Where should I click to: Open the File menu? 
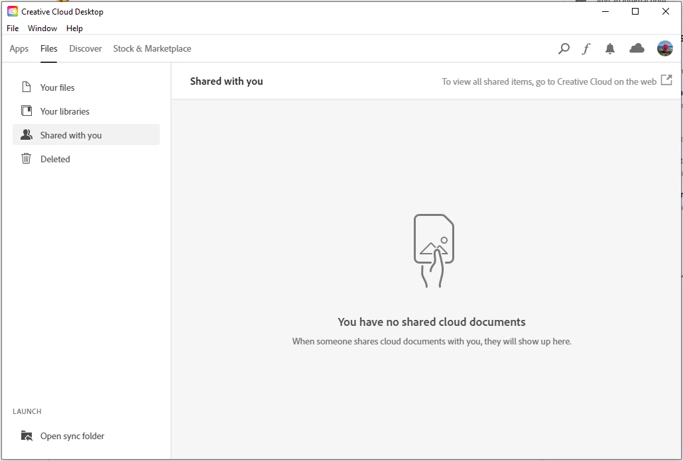point(13,28)
